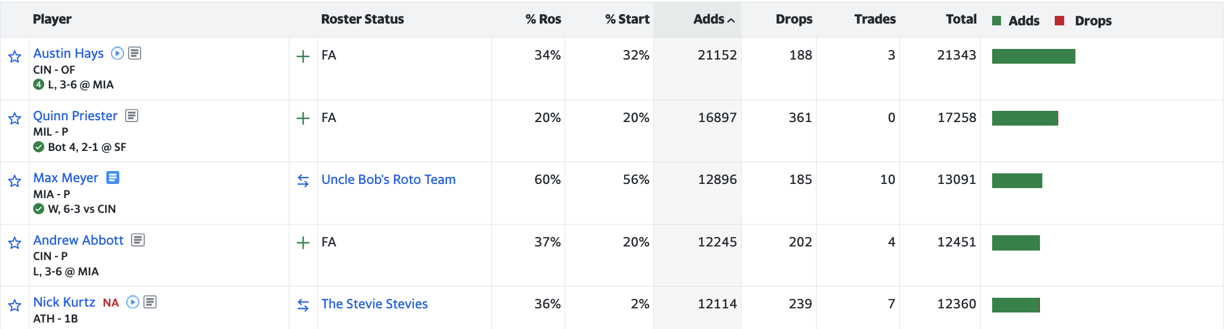Add Andrew Abbott with plus icon

[303, 243]
